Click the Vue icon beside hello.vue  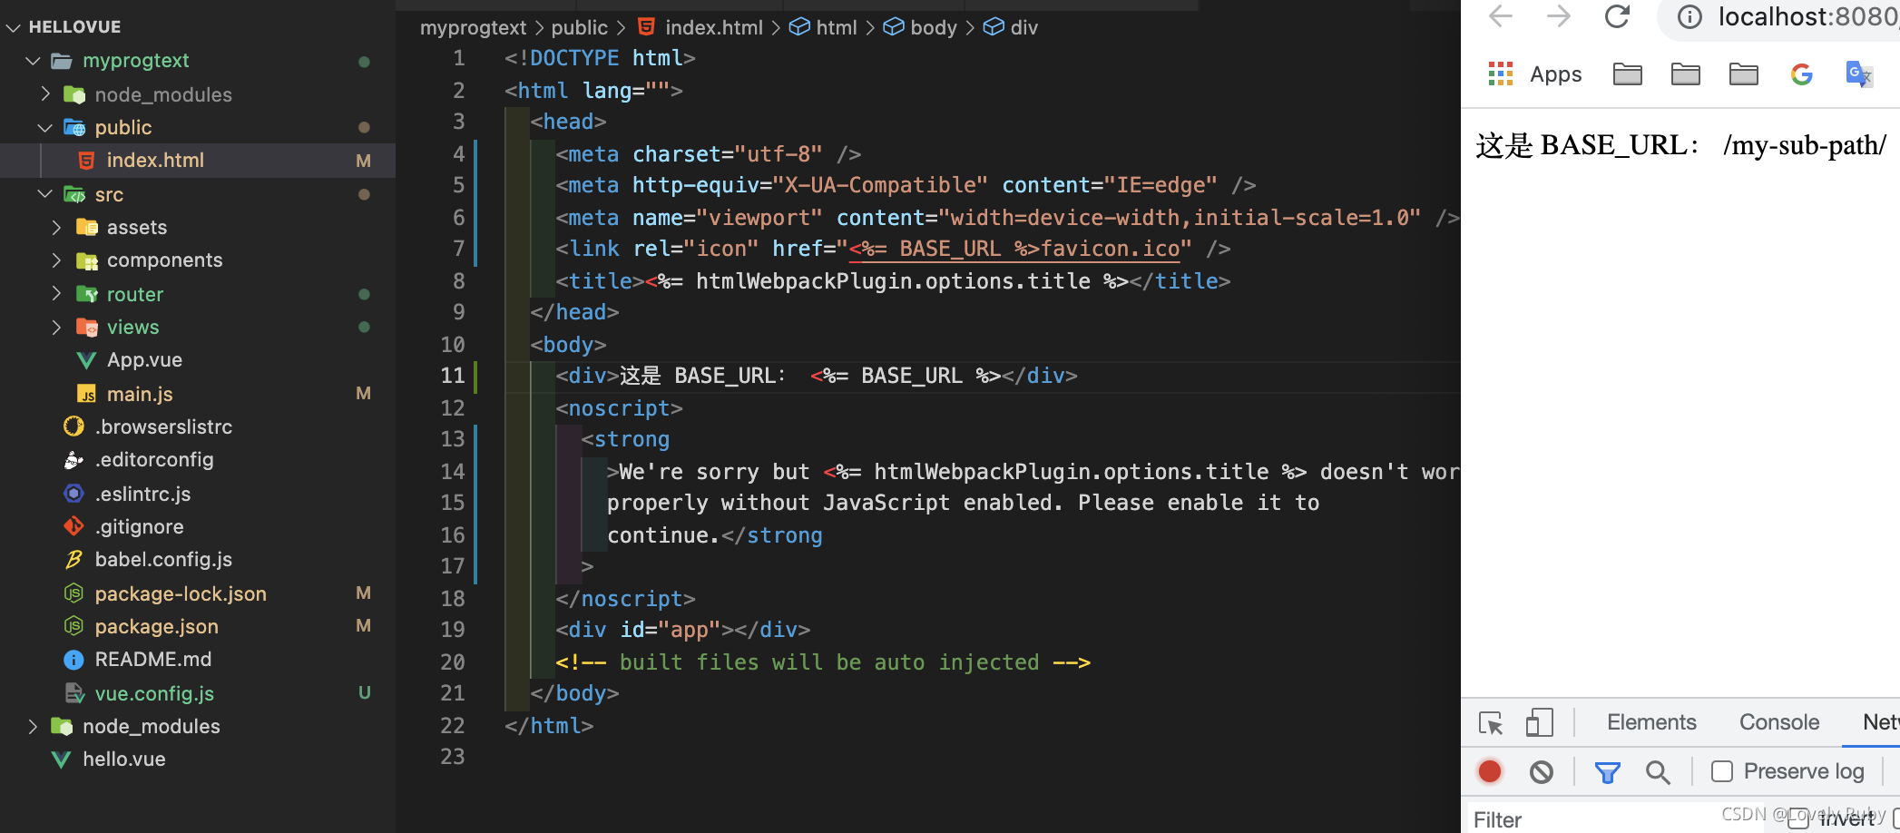(61, 759)
